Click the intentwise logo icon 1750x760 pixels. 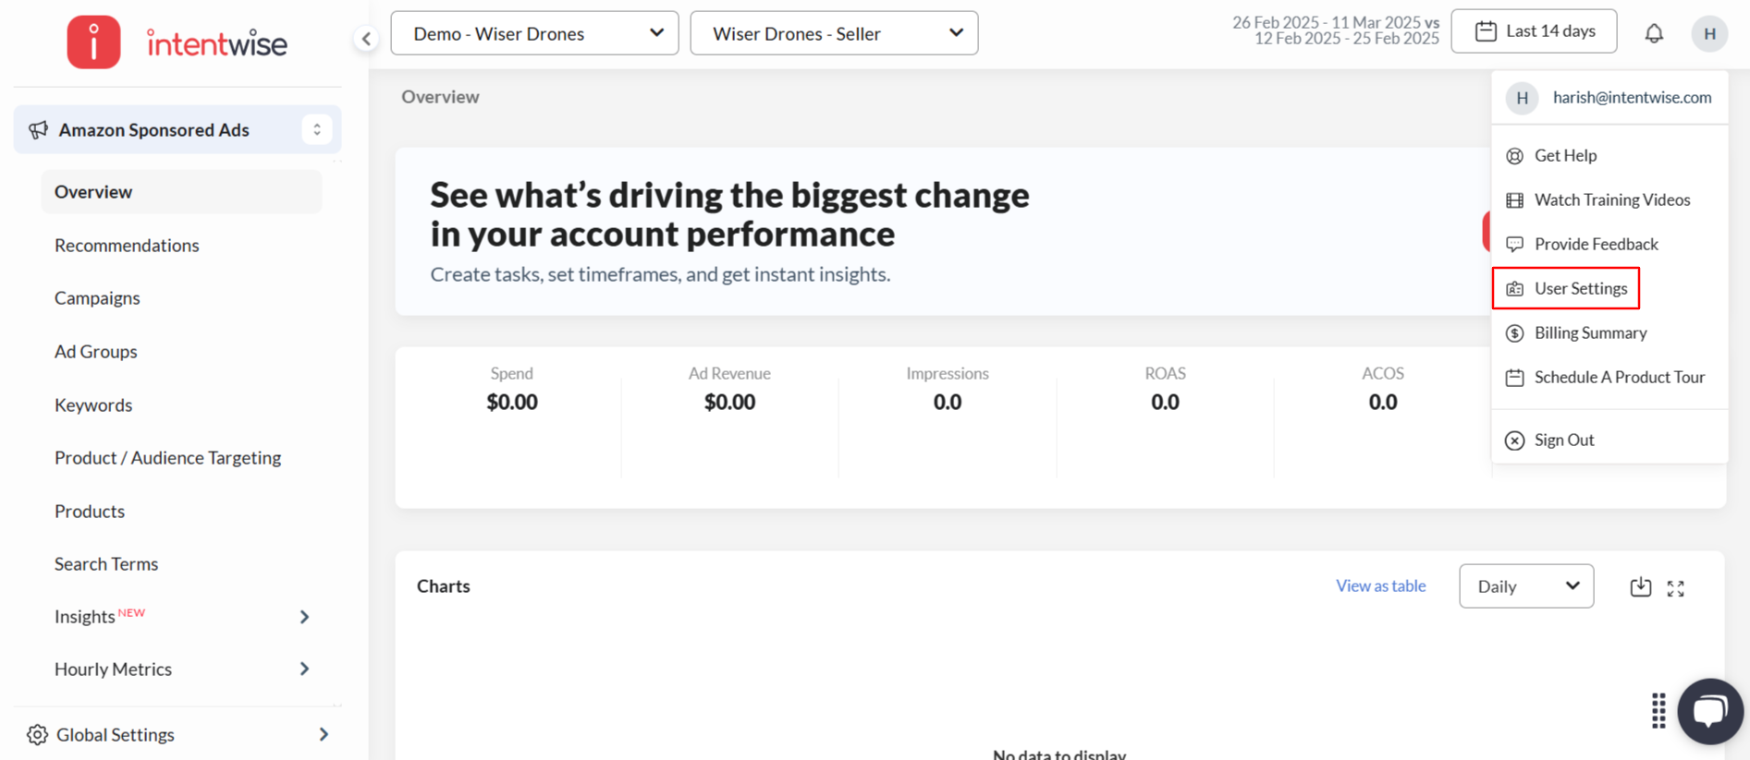point(93,42)
